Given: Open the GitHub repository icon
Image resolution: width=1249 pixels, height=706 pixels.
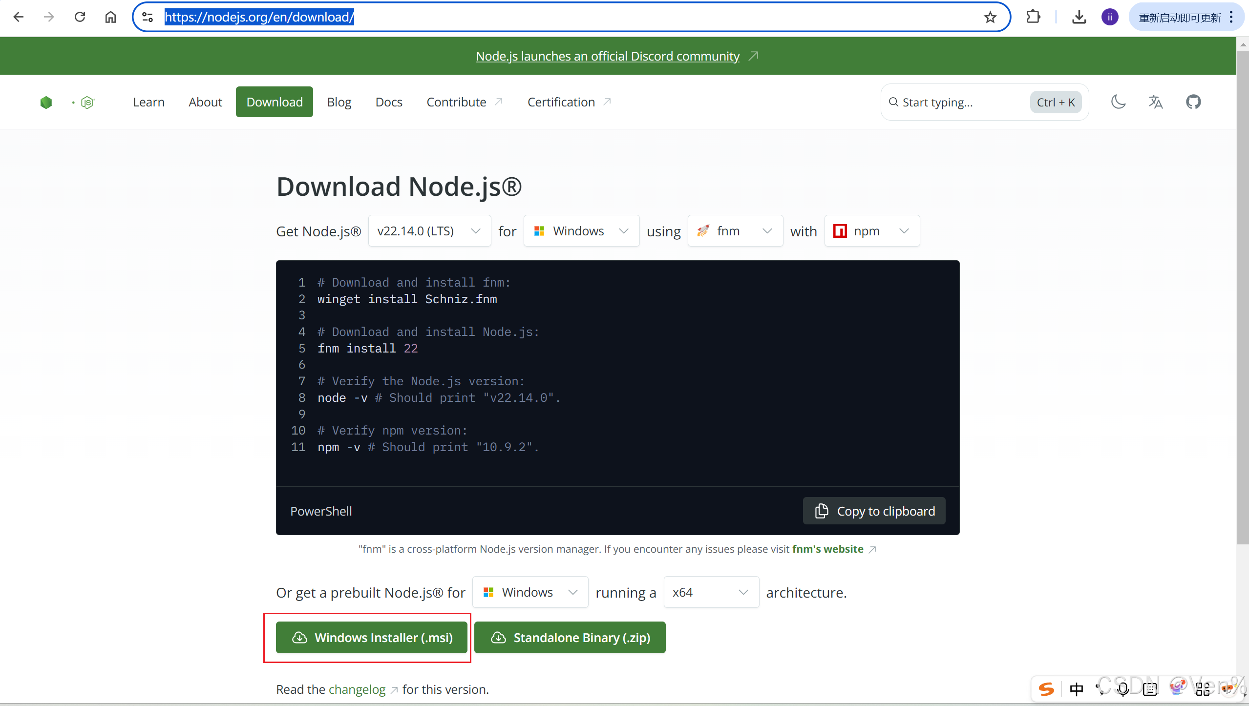Looking at the screenshot, I should coord(1193,102).
